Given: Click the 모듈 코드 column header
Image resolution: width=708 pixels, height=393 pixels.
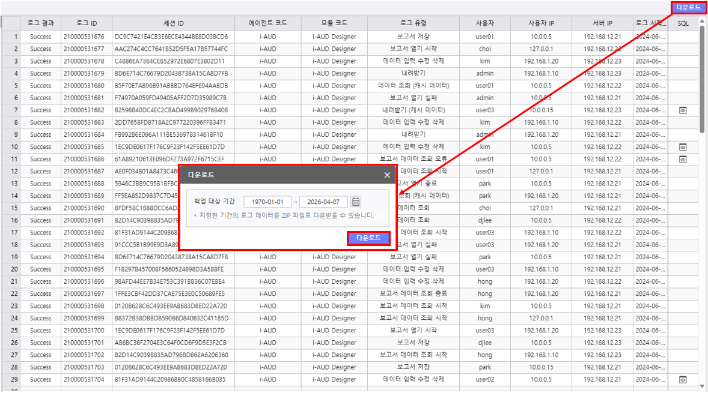Looking at the screenshot, I should point(334,23).
